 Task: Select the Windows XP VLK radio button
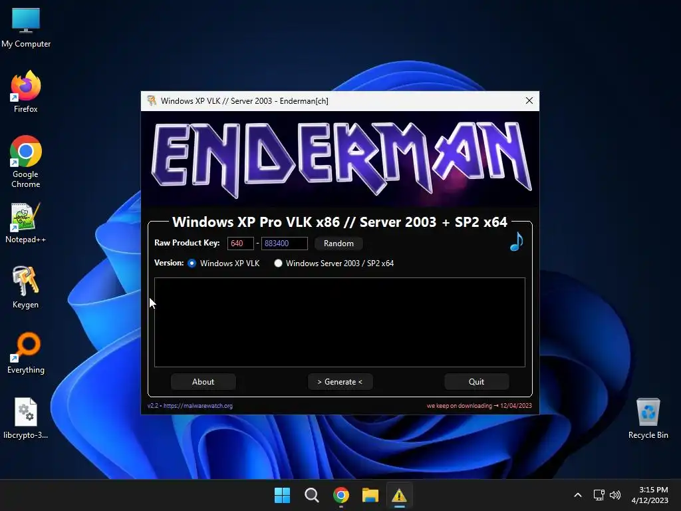coord(192,263)
